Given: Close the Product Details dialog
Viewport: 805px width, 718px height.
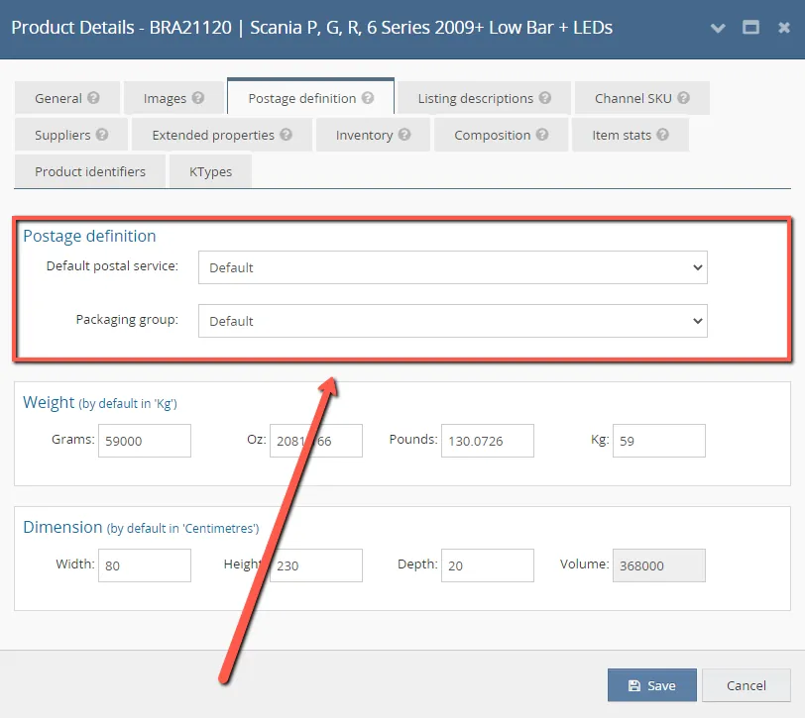Looking at the screenshot, I should 783,27.
